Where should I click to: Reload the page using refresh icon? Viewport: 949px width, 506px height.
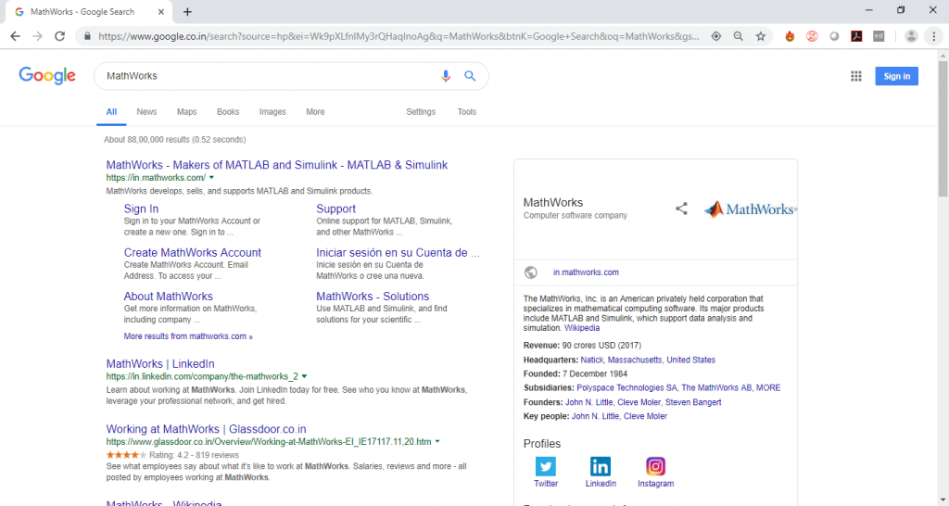(x=59, y=36)
